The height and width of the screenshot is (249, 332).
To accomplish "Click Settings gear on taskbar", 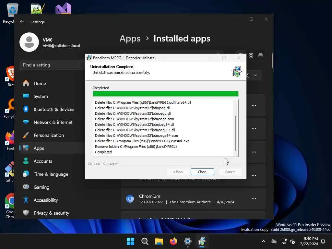I will tap(188, 241).
